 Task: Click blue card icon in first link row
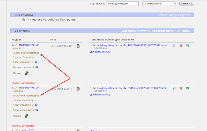187,45
